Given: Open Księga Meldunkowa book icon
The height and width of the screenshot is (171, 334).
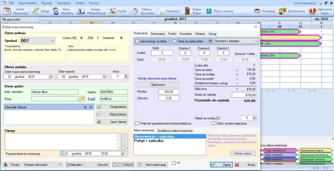Looking at the screenshot, I should point(81,11).
